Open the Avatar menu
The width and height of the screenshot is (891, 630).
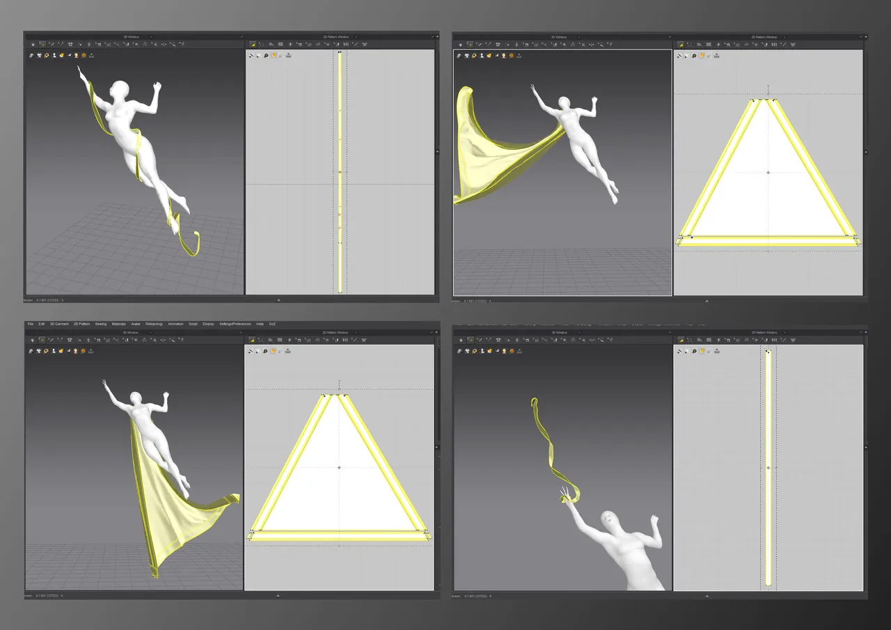[x=136, y=324]
